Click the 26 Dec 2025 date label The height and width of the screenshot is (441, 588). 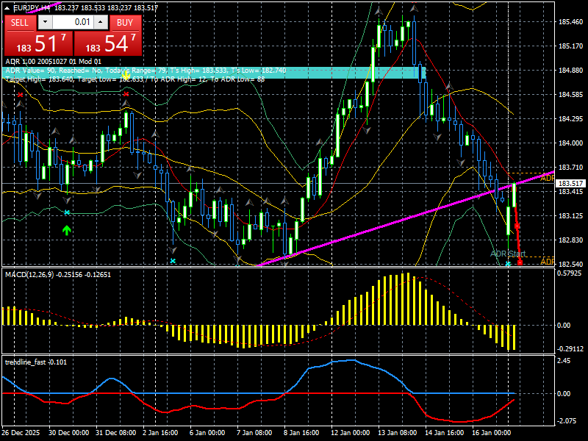(x=21, y=432)
